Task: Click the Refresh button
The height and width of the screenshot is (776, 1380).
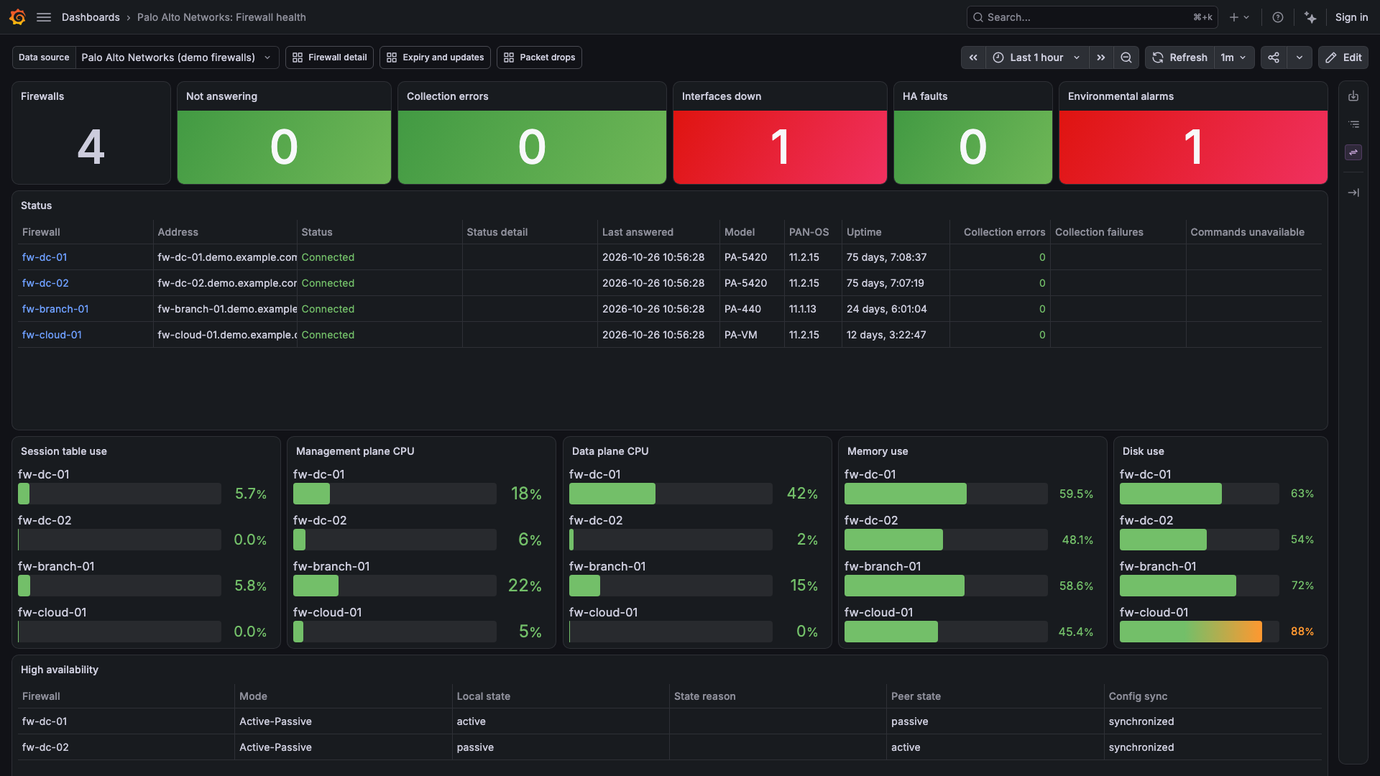Action: [1180, 57]
